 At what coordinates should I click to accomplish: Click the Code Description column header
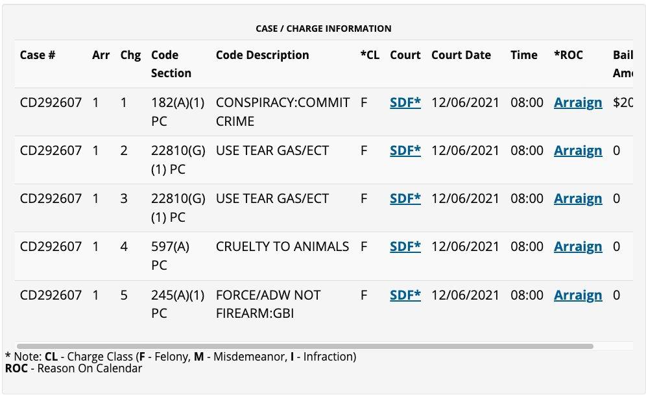coord(262,55)
